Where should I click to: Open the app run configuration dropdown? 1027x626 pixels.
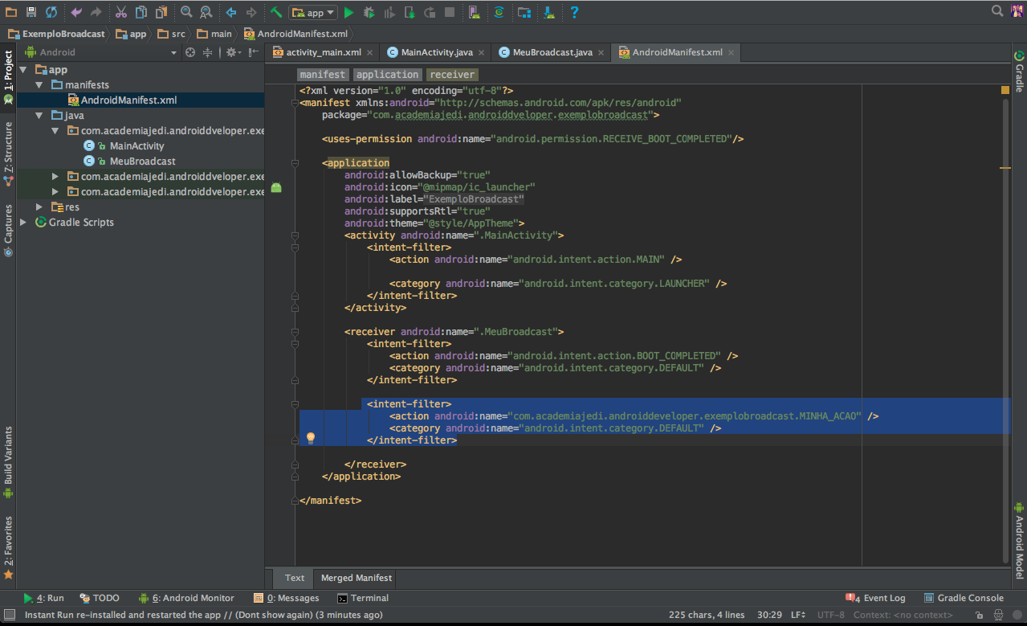(313, 12)
